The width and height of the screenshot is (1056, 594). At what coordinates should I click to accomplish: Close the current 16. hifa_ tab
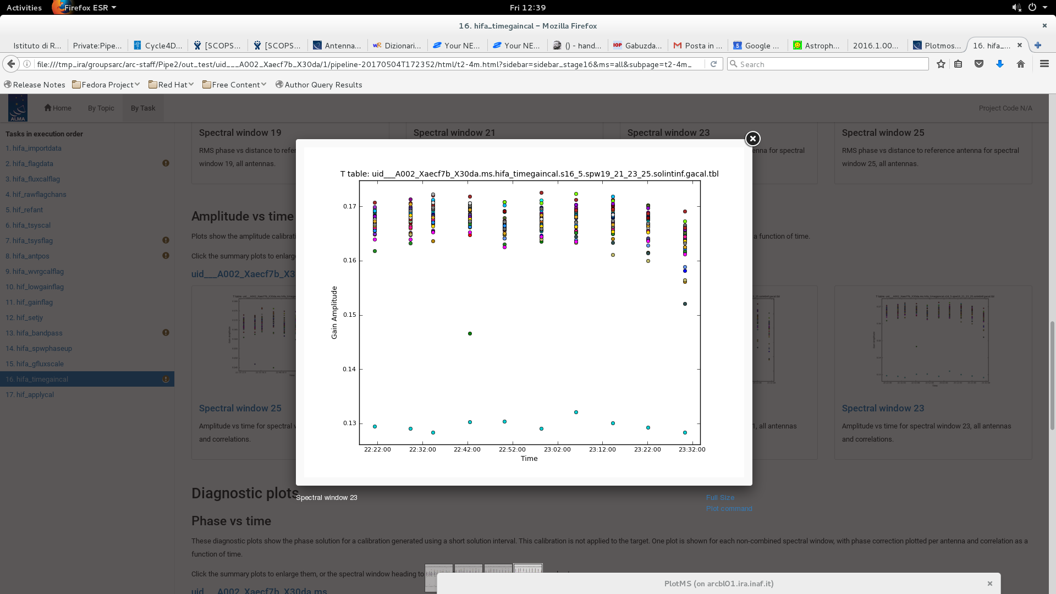[1020, 45]
